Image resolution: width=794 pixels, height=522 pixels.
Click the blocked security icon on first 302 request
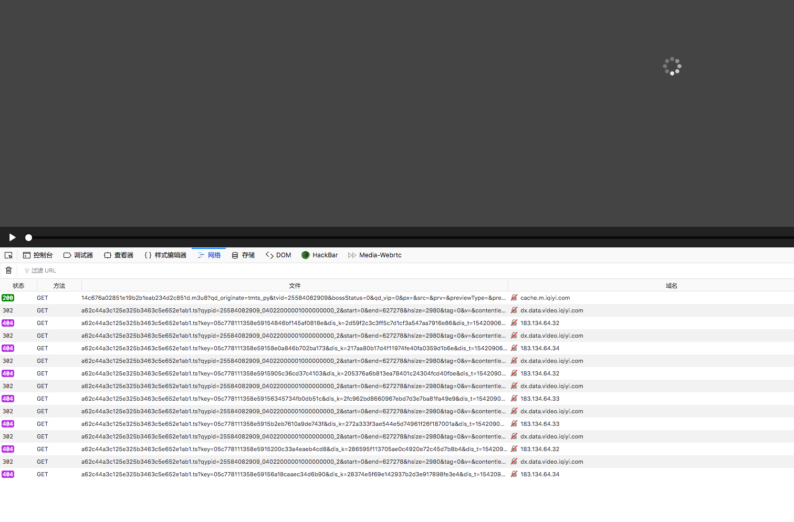tap(514, 310)
